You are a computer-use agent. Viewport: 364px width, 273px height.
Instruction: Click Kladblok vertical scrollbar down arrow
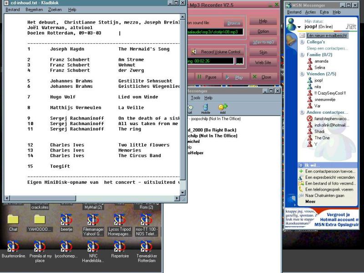182,192
